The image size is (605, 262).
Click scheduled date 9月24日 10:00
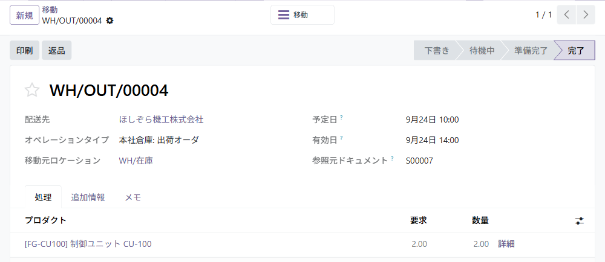coord(432,120)
